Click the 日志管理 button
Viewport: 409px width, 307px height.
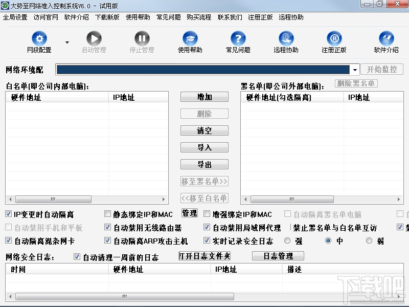click(278, 256)
